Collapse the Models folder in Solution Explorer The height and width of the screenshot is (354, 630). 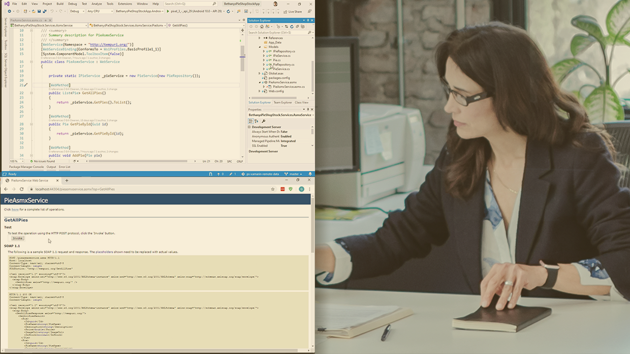point(259,47)
